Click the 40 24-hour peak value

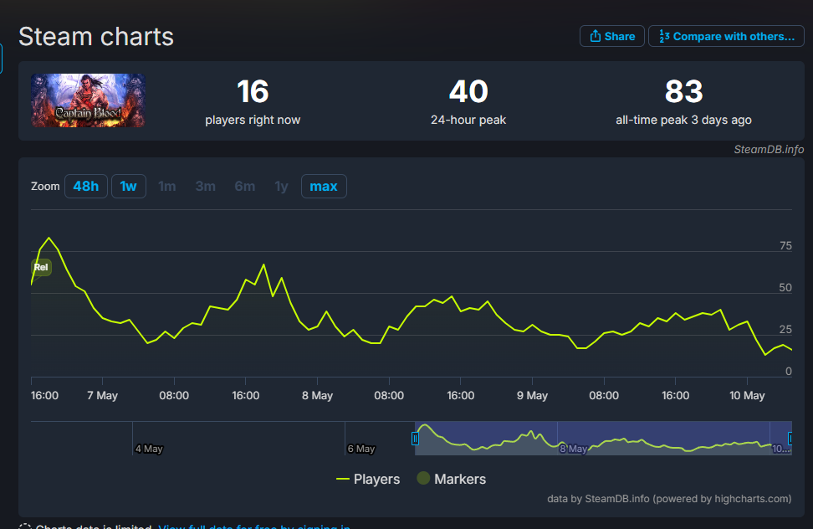point(468,91)
